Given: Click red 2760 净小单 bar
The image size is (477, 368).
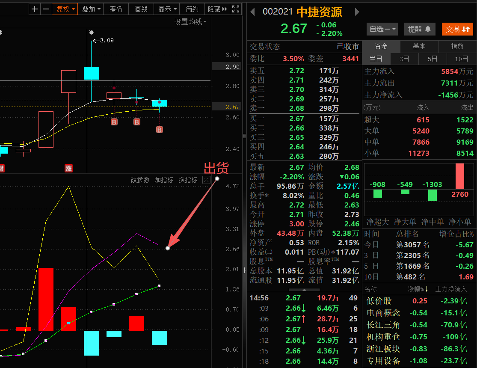Looking at the screenshot, I should (x=459, y=176).
